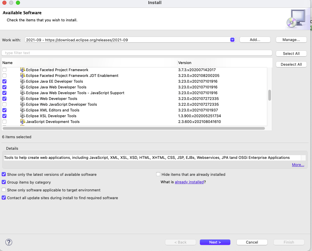
Task: Click the Eclipse Web JavaScript Developer Tools icon
Action: (x=23, y=104)
